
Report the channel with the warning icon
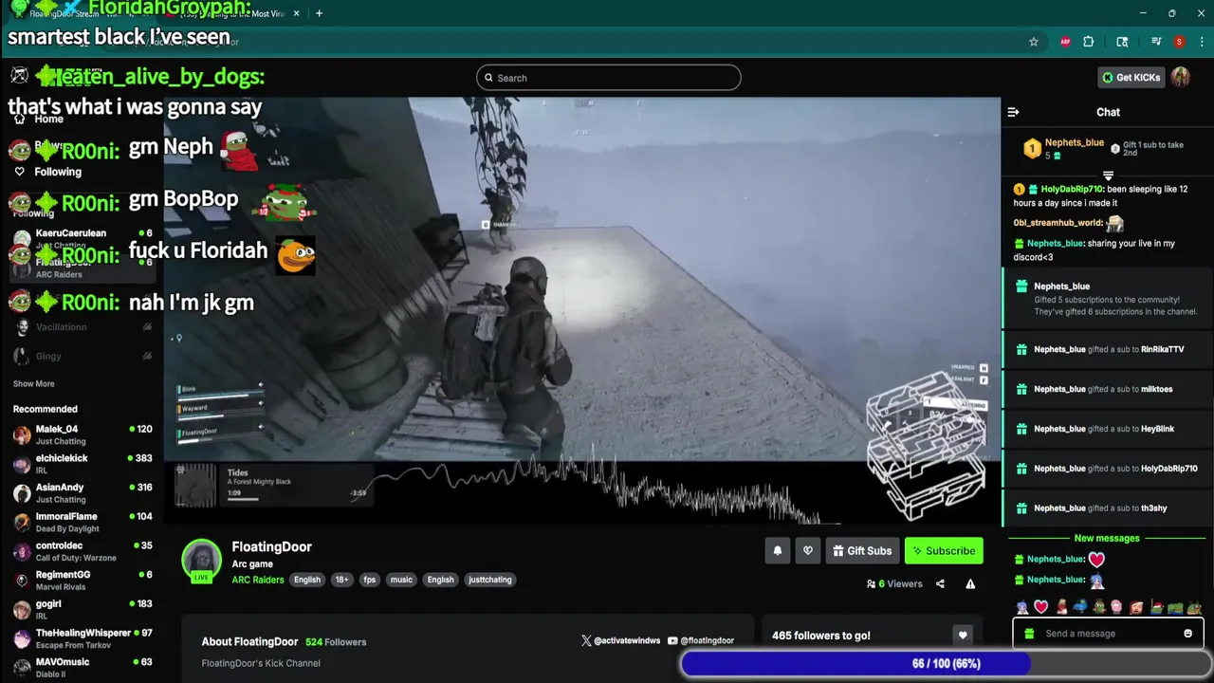(970, 584)
